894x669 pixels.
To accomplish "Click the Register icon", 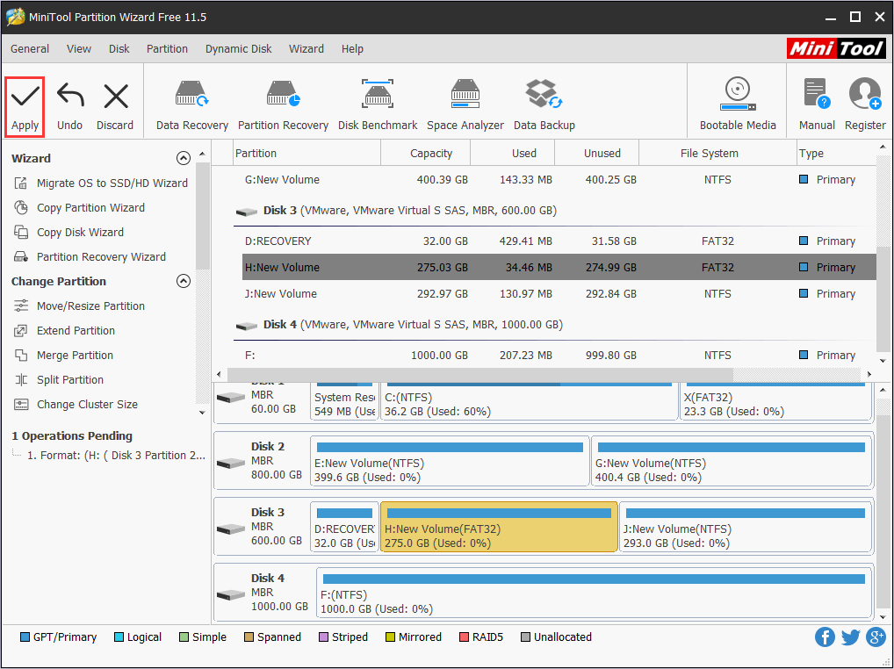I will tap(865, 104).
